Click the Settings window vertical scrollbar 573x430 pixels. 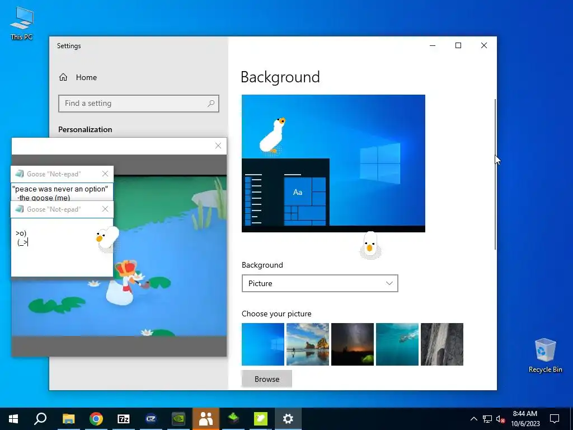coord(495,175)
